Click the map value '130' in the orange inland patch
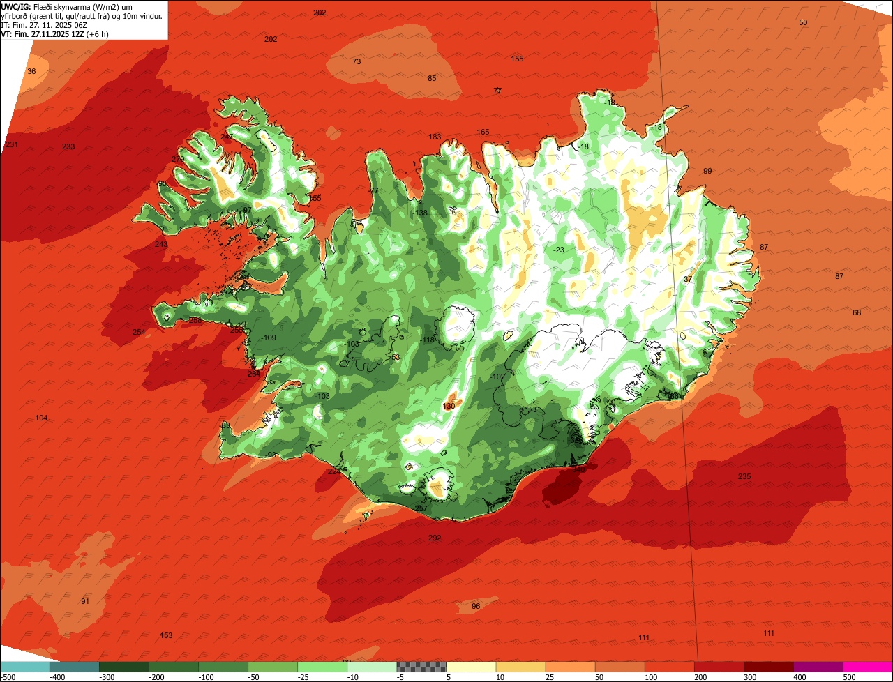The height and width of the screenshot is (682, 893). coord(449,406)
